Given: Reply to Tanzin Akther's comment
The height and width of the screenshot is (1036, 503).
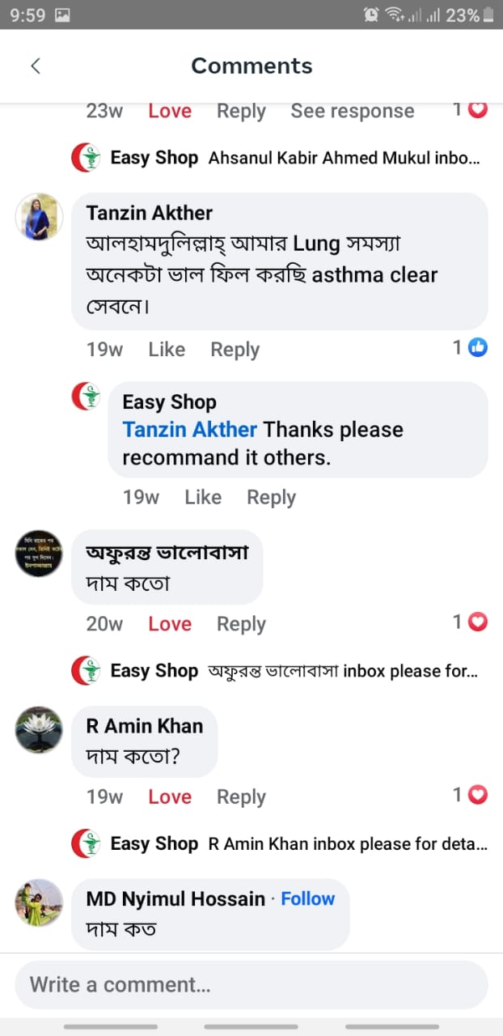Looking at the screenshot, I should (x=235, y=350).
